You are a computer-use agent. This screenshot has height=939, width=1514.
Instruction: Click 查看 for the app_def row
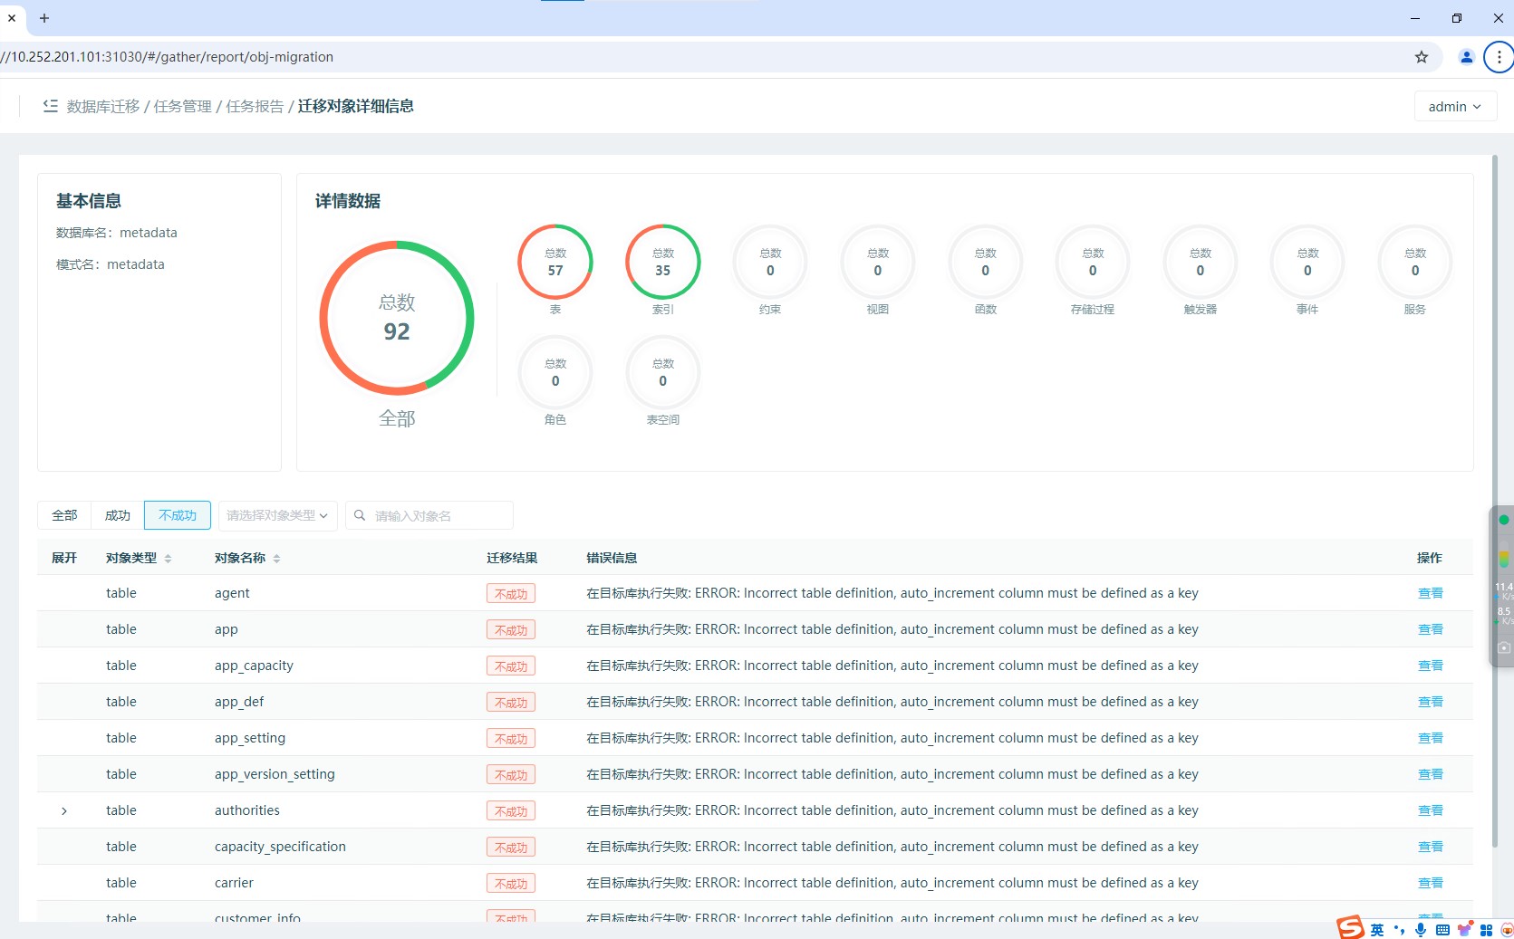pos(1431,702)
